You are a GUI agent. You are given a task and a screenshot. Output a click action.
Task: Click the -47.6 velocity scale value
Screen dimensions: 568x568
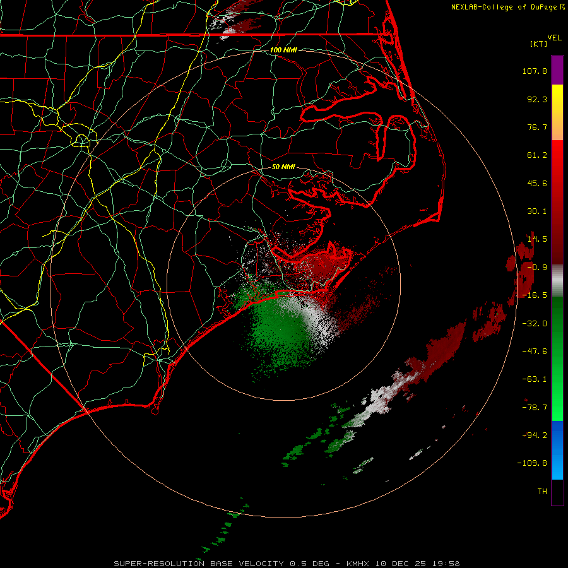(535, 352)
